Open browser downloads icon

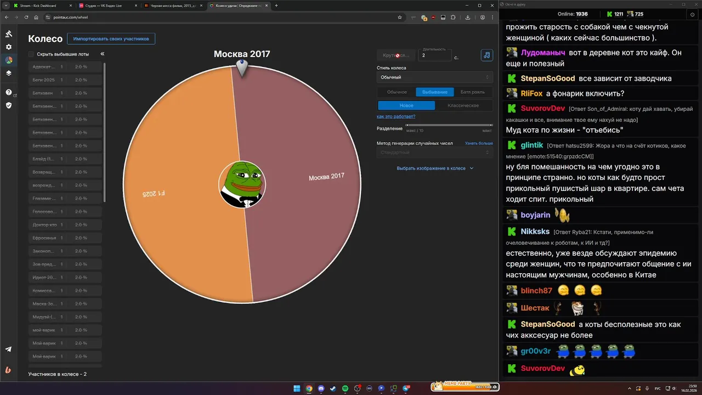[x=467, y=17]
